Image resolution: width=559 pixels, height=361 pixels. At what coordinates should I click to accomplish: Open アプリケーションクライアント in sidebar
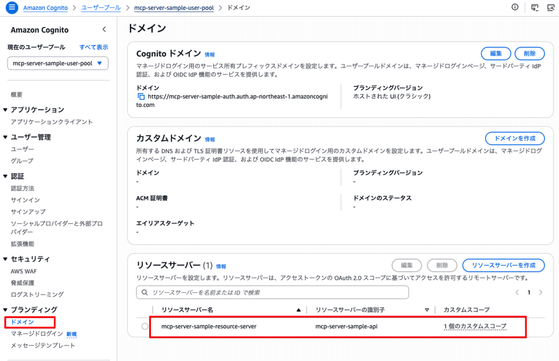52,122
